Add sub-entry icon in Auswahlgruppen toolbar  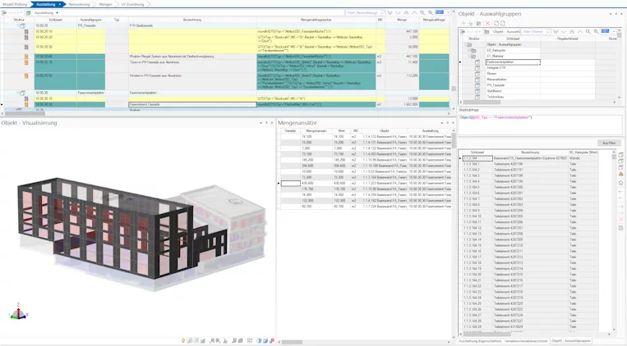tap(471, 24)
